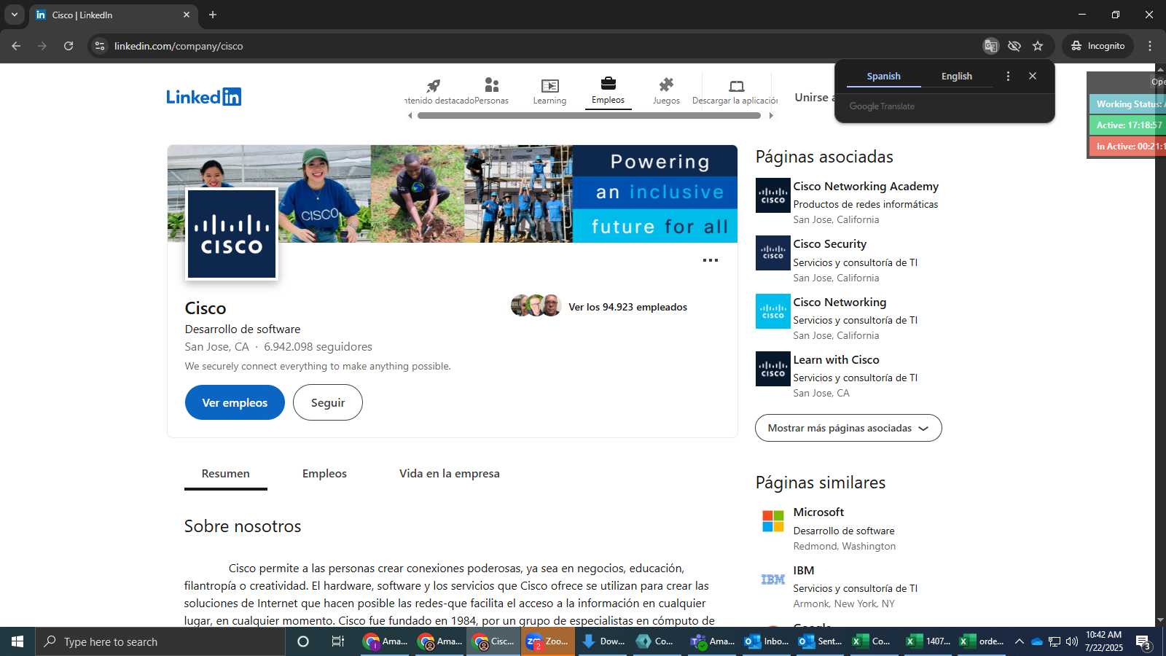
Task: Click the IBM logo in similar pages
Action: [x=772, y=579]
